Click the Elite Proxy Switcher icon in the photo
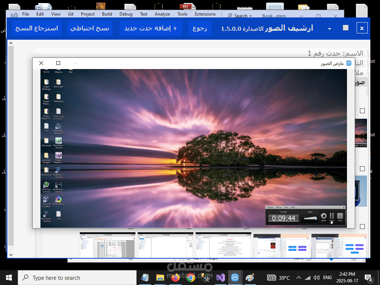Image resolution: width=380 pixels, height=285 pixels. click(x=46, y=187)
